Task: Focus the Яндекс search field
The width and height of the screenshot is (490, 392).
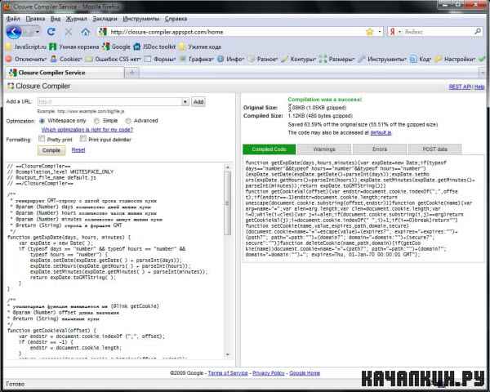Action: [x=438, y=32]
